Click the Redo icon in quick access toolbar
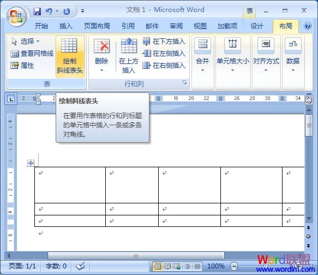Viewport: 318px width, 275px height. tap(67, 11)
